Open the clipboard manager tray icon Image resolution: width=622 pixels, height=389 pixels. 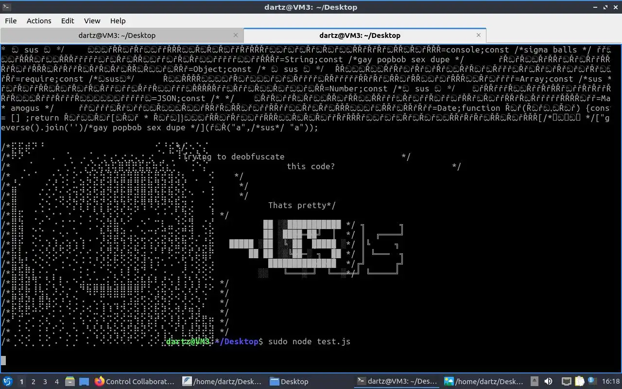pos(579,381)
